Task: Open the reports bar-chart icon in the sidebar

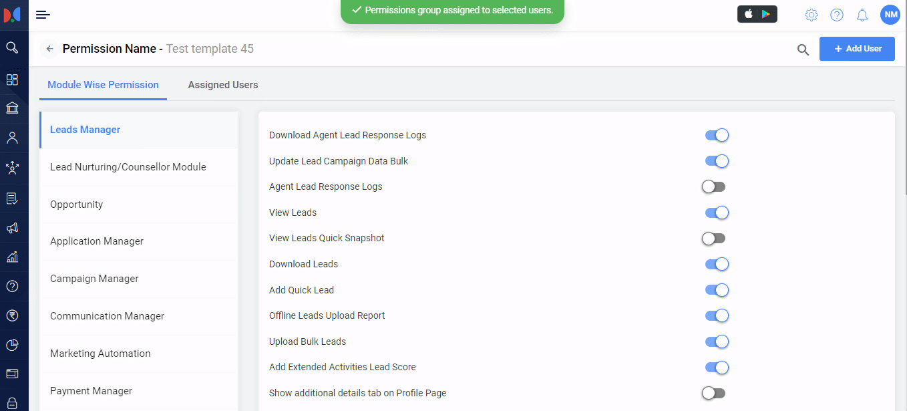Action: point(13,257)
